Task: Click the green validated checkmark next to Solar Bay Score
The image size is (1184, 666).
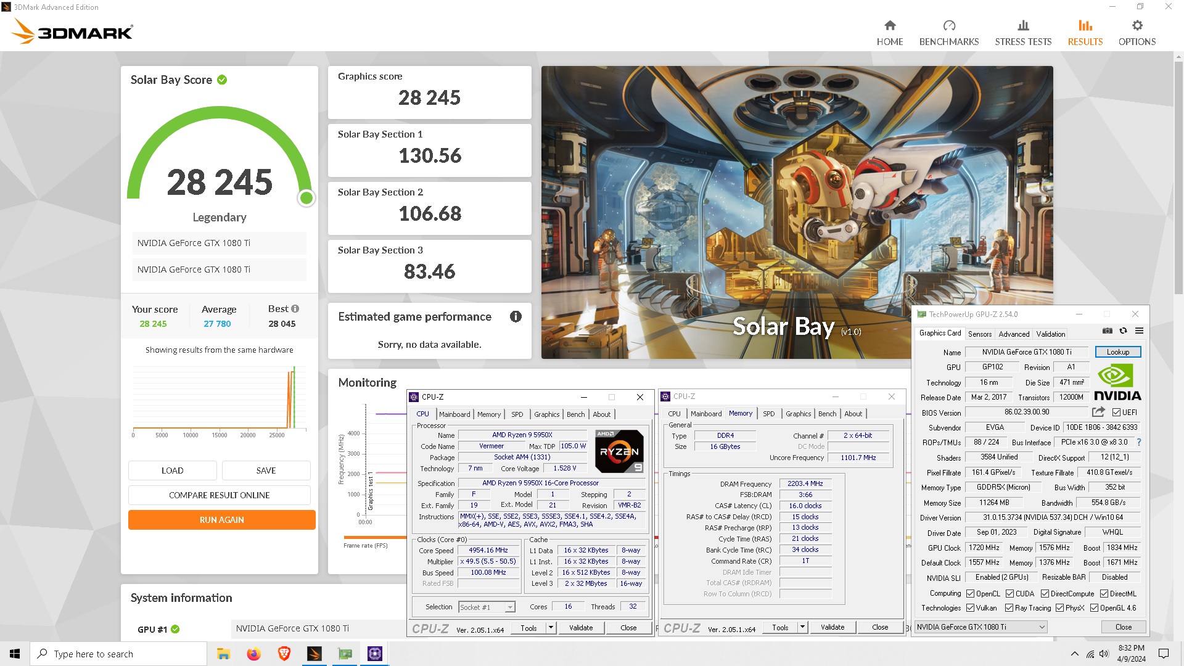Action: tap(222, 80)
